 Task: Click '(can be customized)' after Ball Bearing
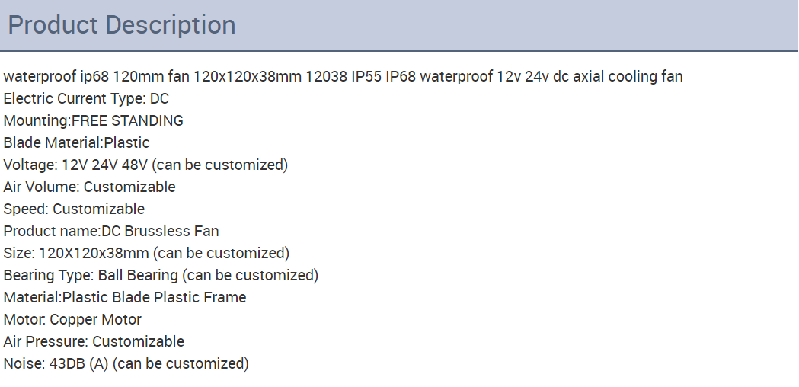click(250, 275)
